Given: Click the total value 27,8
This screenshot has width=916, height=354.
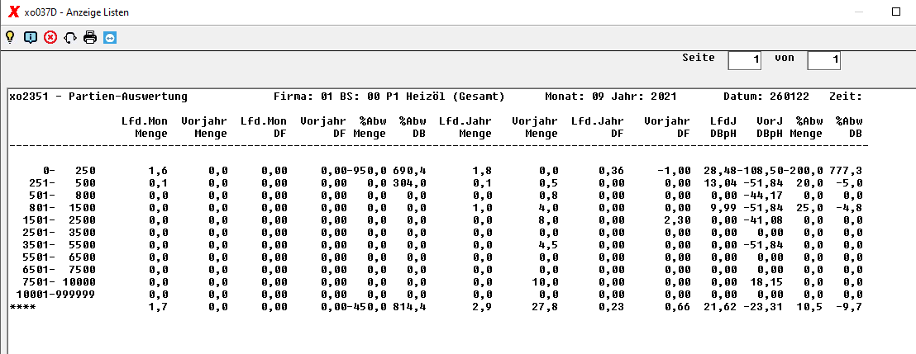Looking at the screenshot, I should (x=545, y=307).
